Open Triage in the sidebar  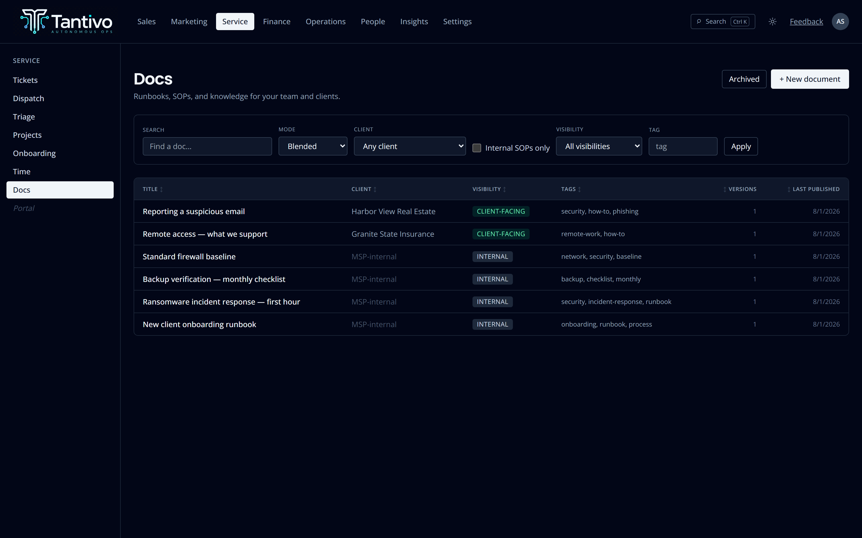click(60, 117)
